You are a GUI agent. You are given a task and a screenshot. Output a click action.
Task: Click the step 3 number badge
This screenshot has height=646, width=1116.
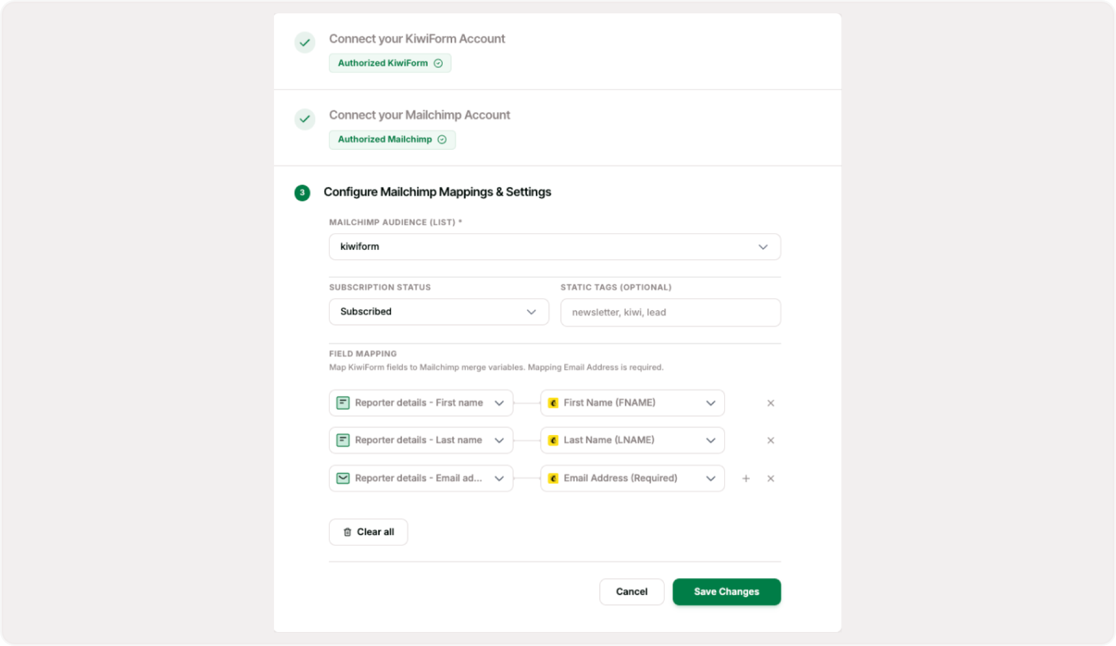pos(302,193)
